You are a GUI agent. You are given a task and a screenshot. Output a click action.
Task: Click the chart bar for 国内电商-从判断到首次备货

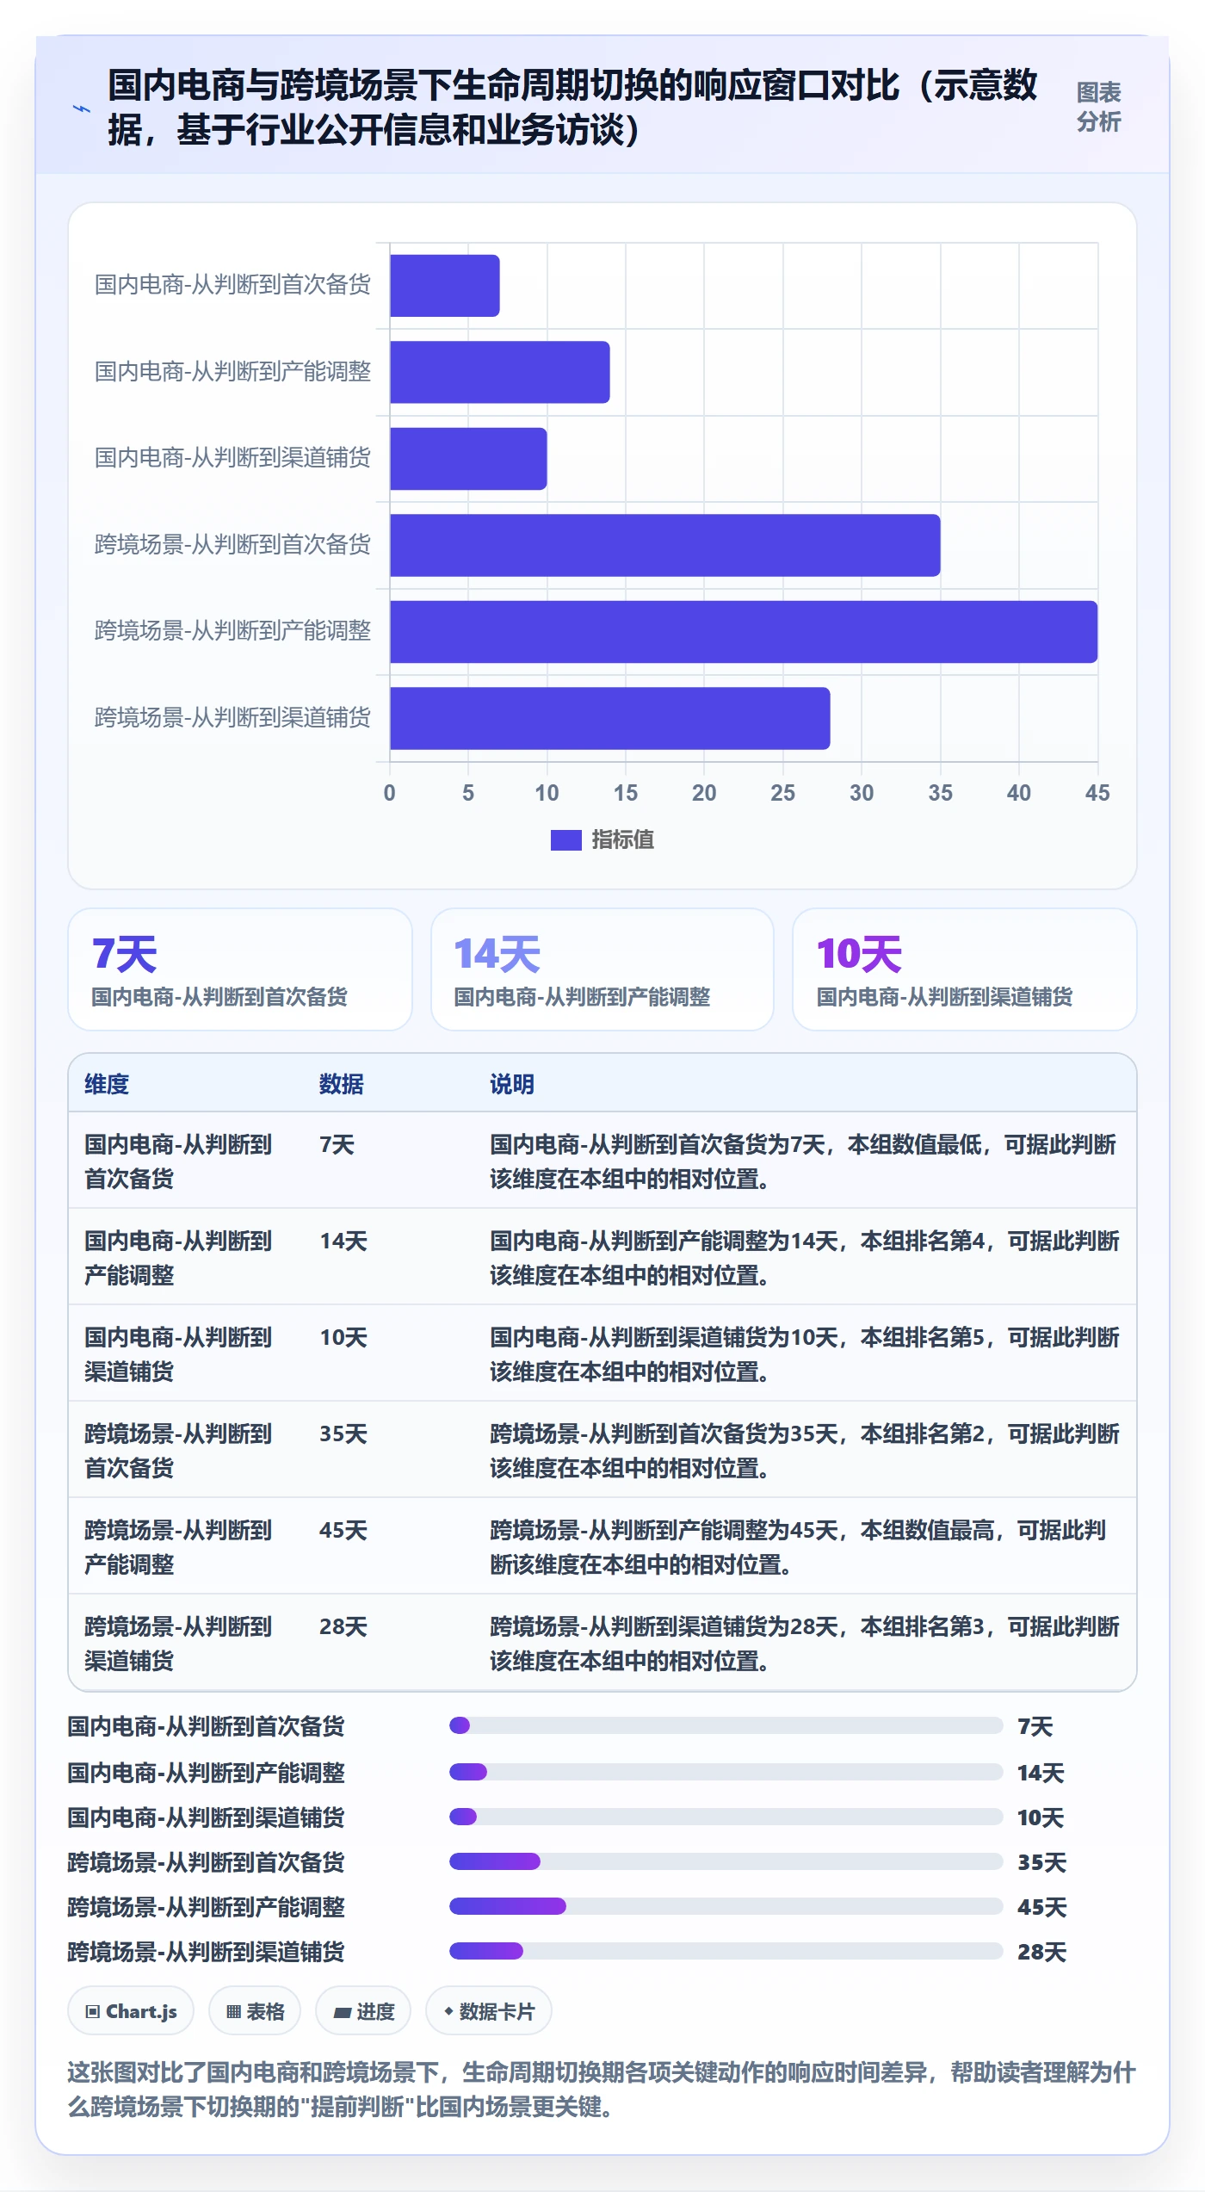pos(445,286)
